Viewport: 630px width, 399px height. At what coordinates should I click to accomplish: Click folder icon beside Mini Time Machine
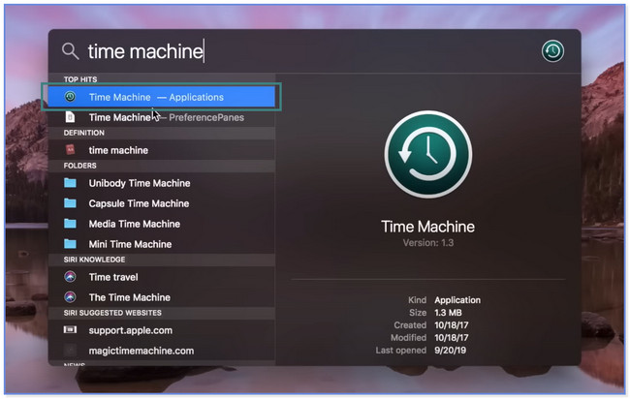click(x=70, y=244)
